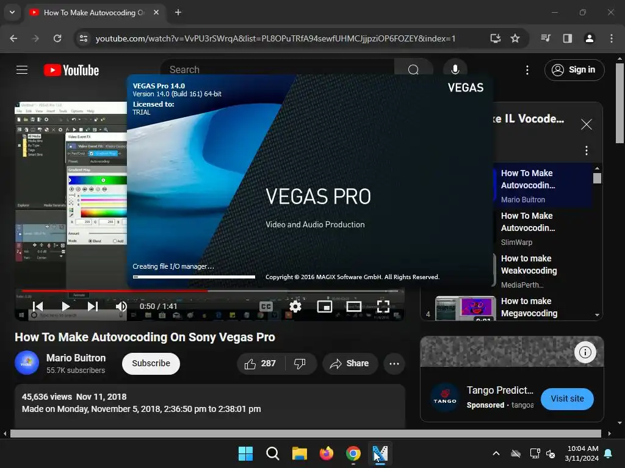625x468 pixels.
Task: Close the playlist panel
Action: click(587, 124)
